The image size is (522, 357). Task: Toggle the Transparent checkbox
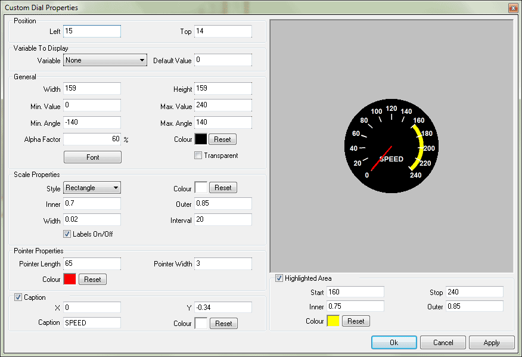pos(198,156)
